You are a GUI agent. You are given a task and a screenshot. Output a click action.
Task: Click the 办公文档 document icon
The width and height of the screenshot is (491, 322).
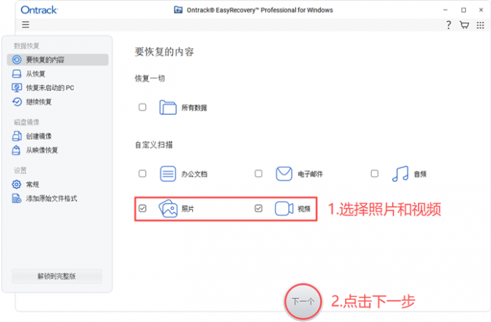click(x=168, y=174)
